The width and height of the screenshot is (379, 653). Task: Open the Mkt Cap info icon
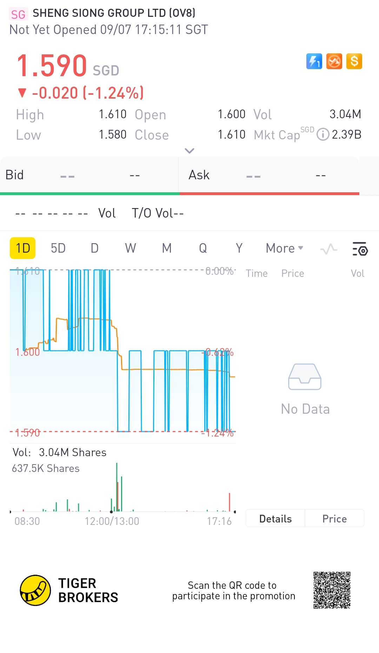tap(323, 134)
